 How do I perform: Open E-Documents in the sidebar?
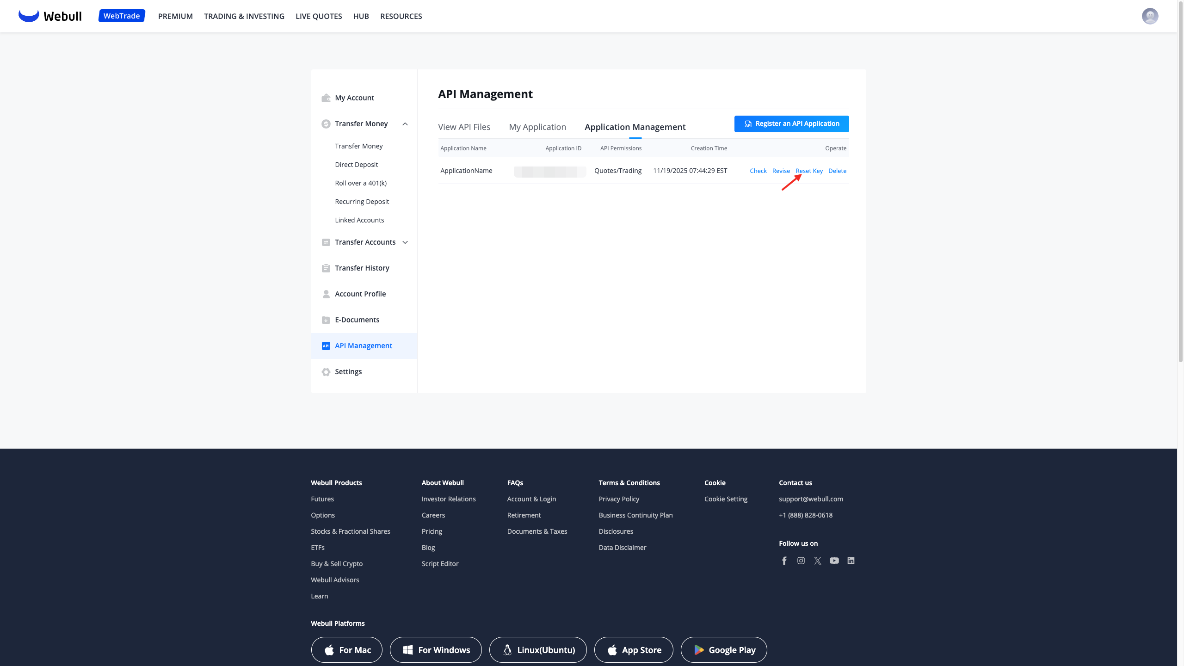[357, 320]
